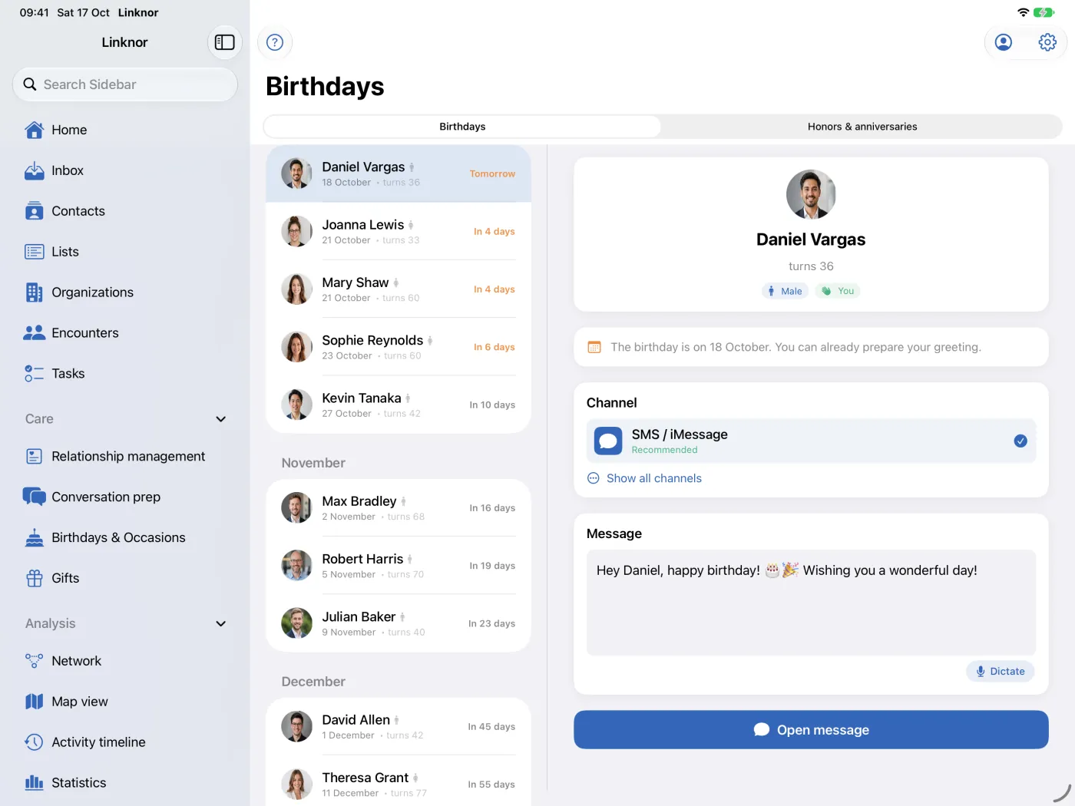Open the help question mark icon

click(x=275, y=42)
